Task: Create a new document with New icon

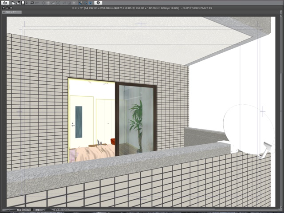Action: point(13,3)
